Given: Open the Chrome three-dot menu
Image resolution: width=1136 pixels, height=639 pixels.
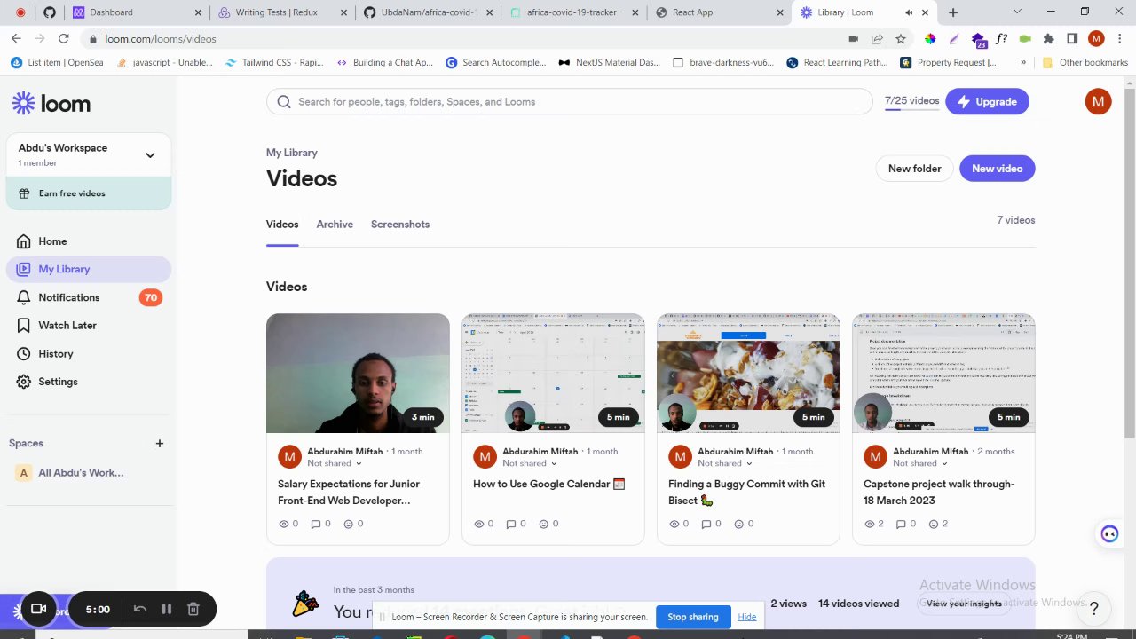Looking at the screenshot, I should coord(1119,39).
